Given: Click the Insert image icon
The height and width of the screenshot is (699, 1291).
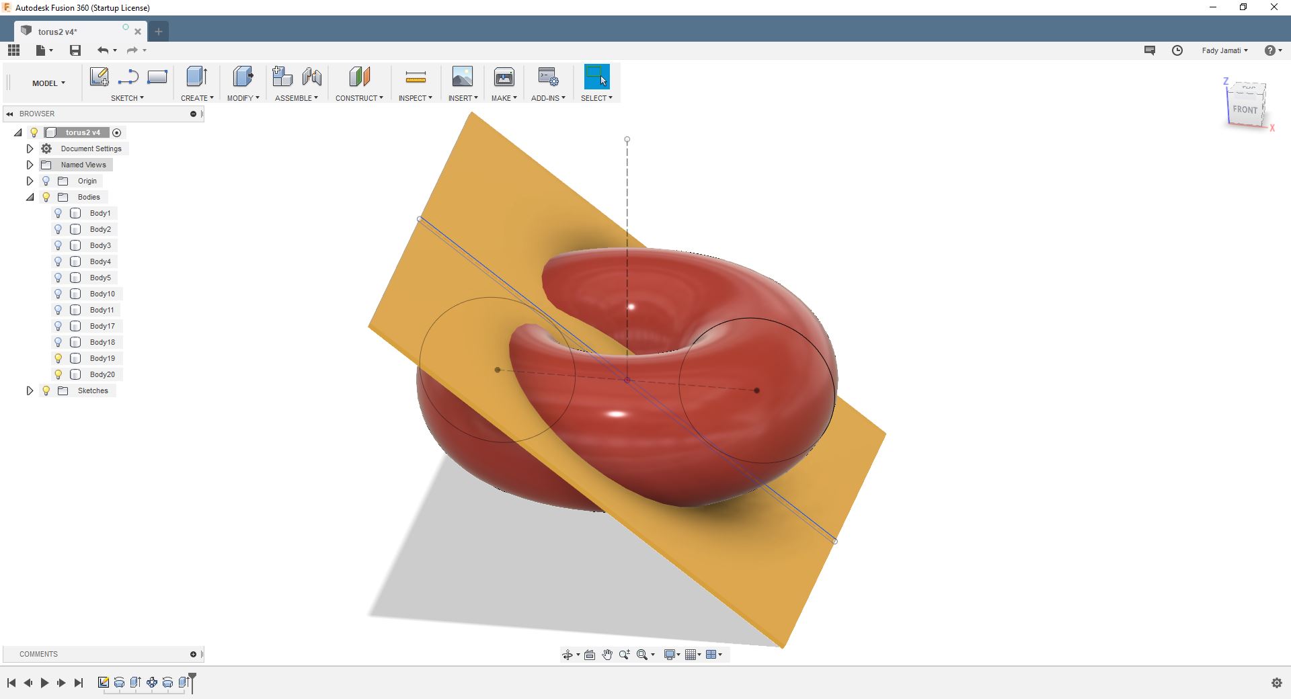Looking at the screenshot, I should (x=463, y=77).
